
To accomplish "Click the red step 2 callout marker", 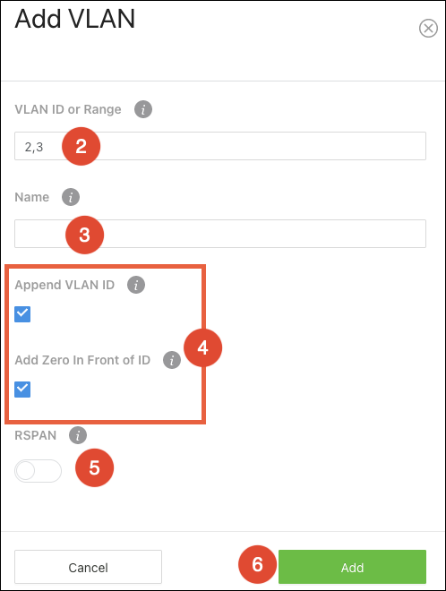I will pyautogui.click(x=81, y=146).
